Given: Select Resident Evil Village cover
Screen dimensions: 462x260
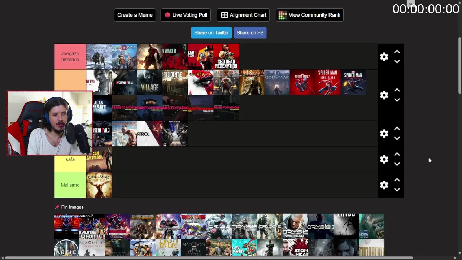Looking at the screenshot, I should [x=150, y=82].
